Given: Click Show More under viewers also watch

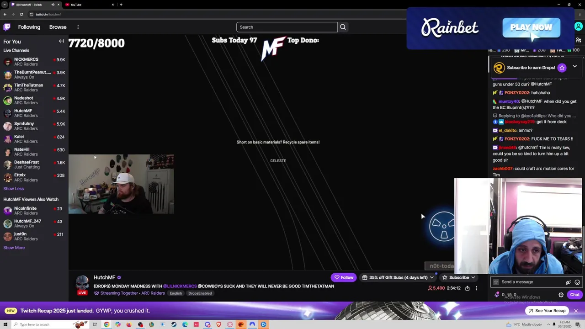Looking at the screenshot, I should [14, 248].
